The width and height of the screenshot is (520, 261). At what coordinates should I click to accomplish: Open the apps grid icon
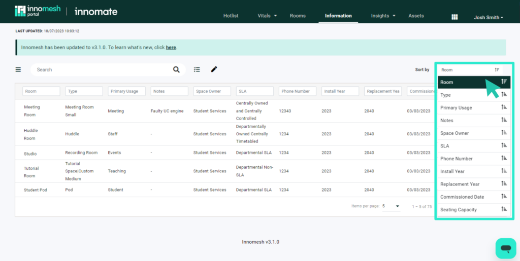[454, 17]
